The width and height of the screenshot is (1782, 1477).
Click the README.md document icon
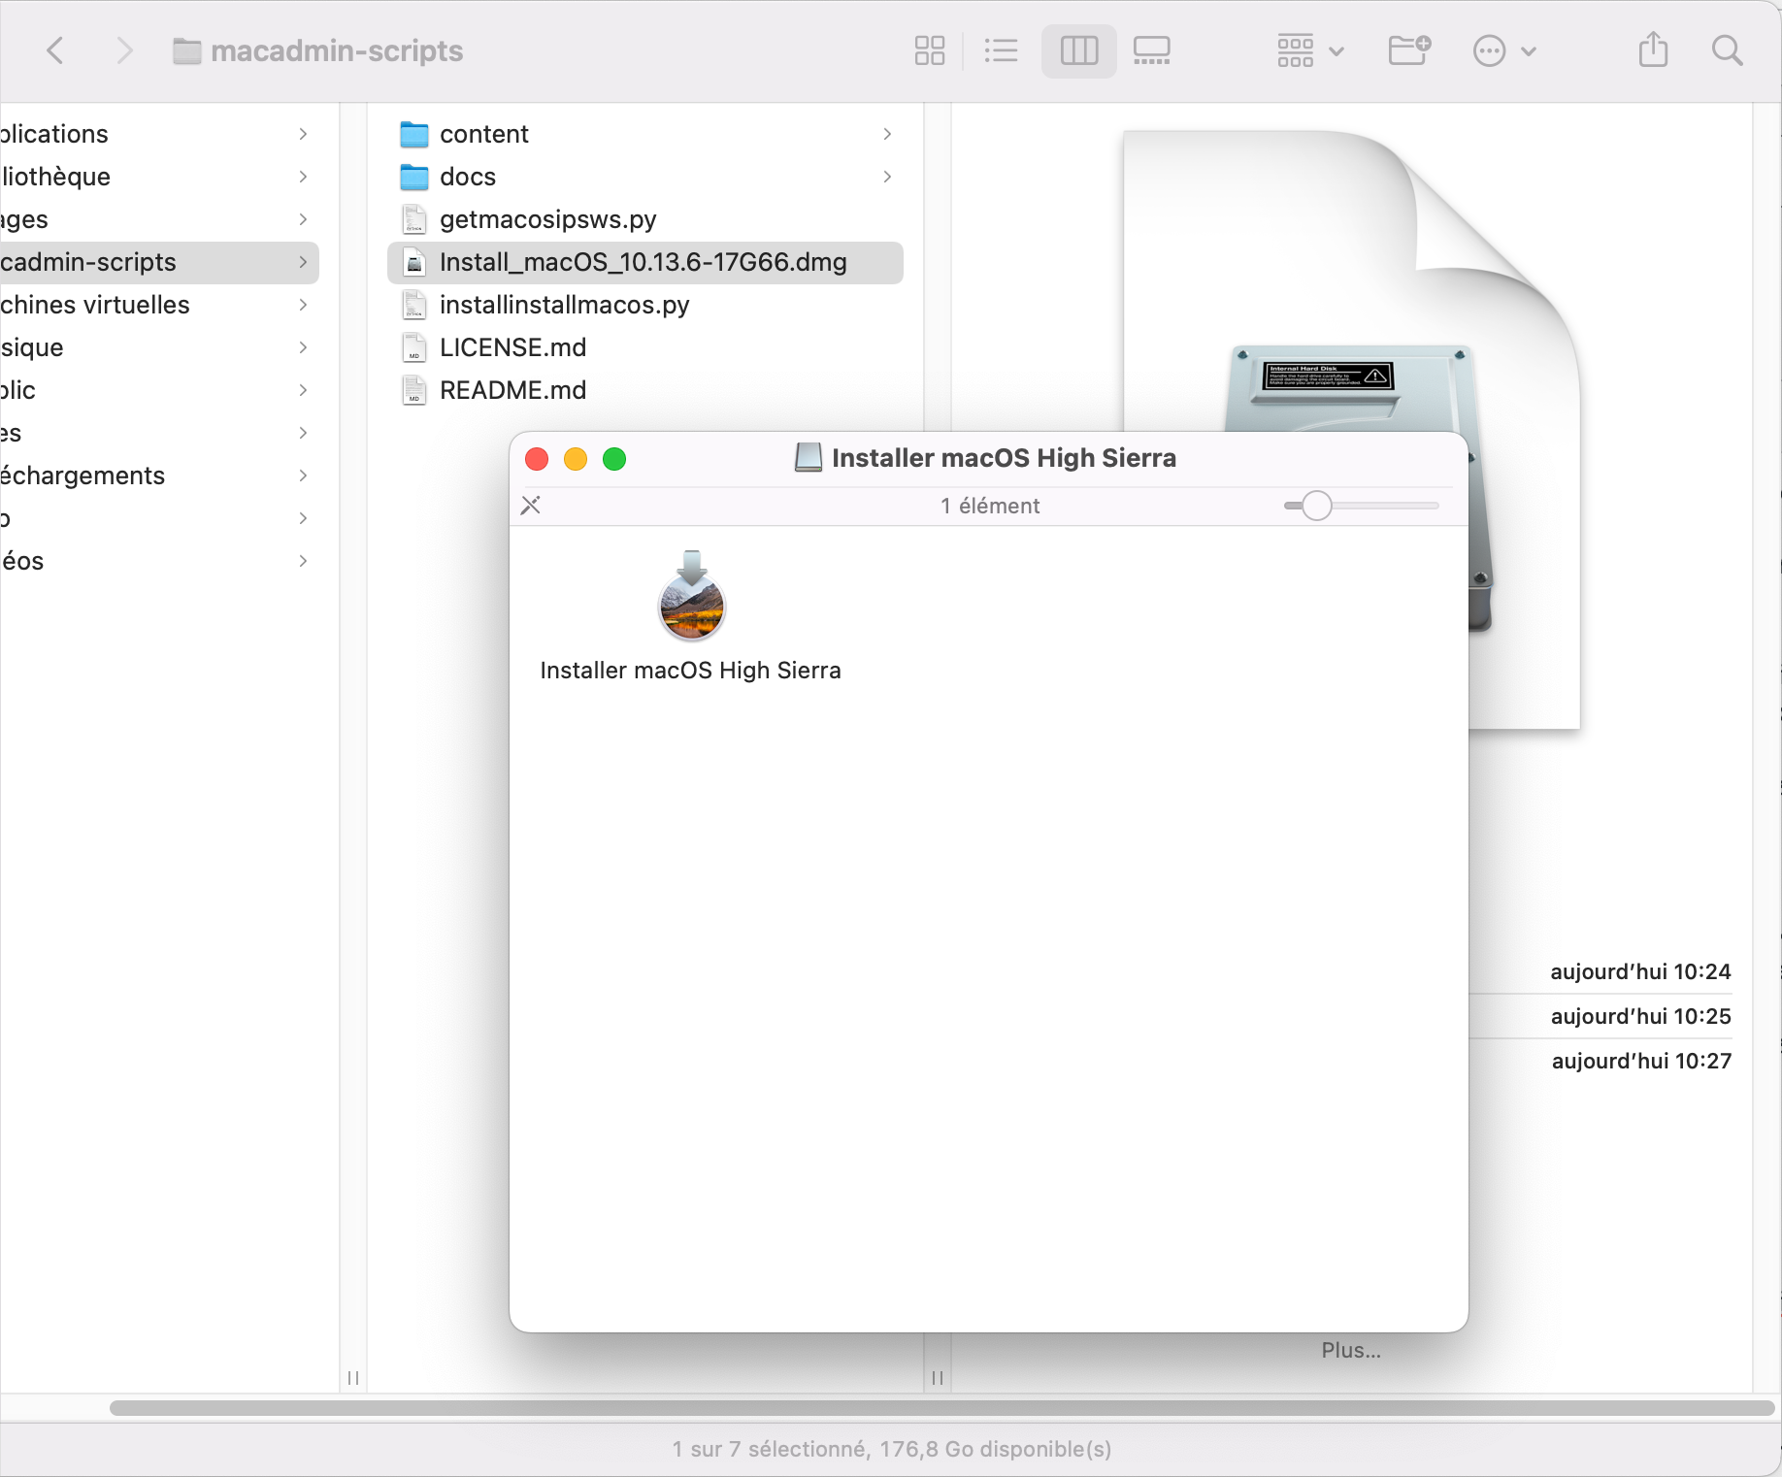click(x=414, y=390)
